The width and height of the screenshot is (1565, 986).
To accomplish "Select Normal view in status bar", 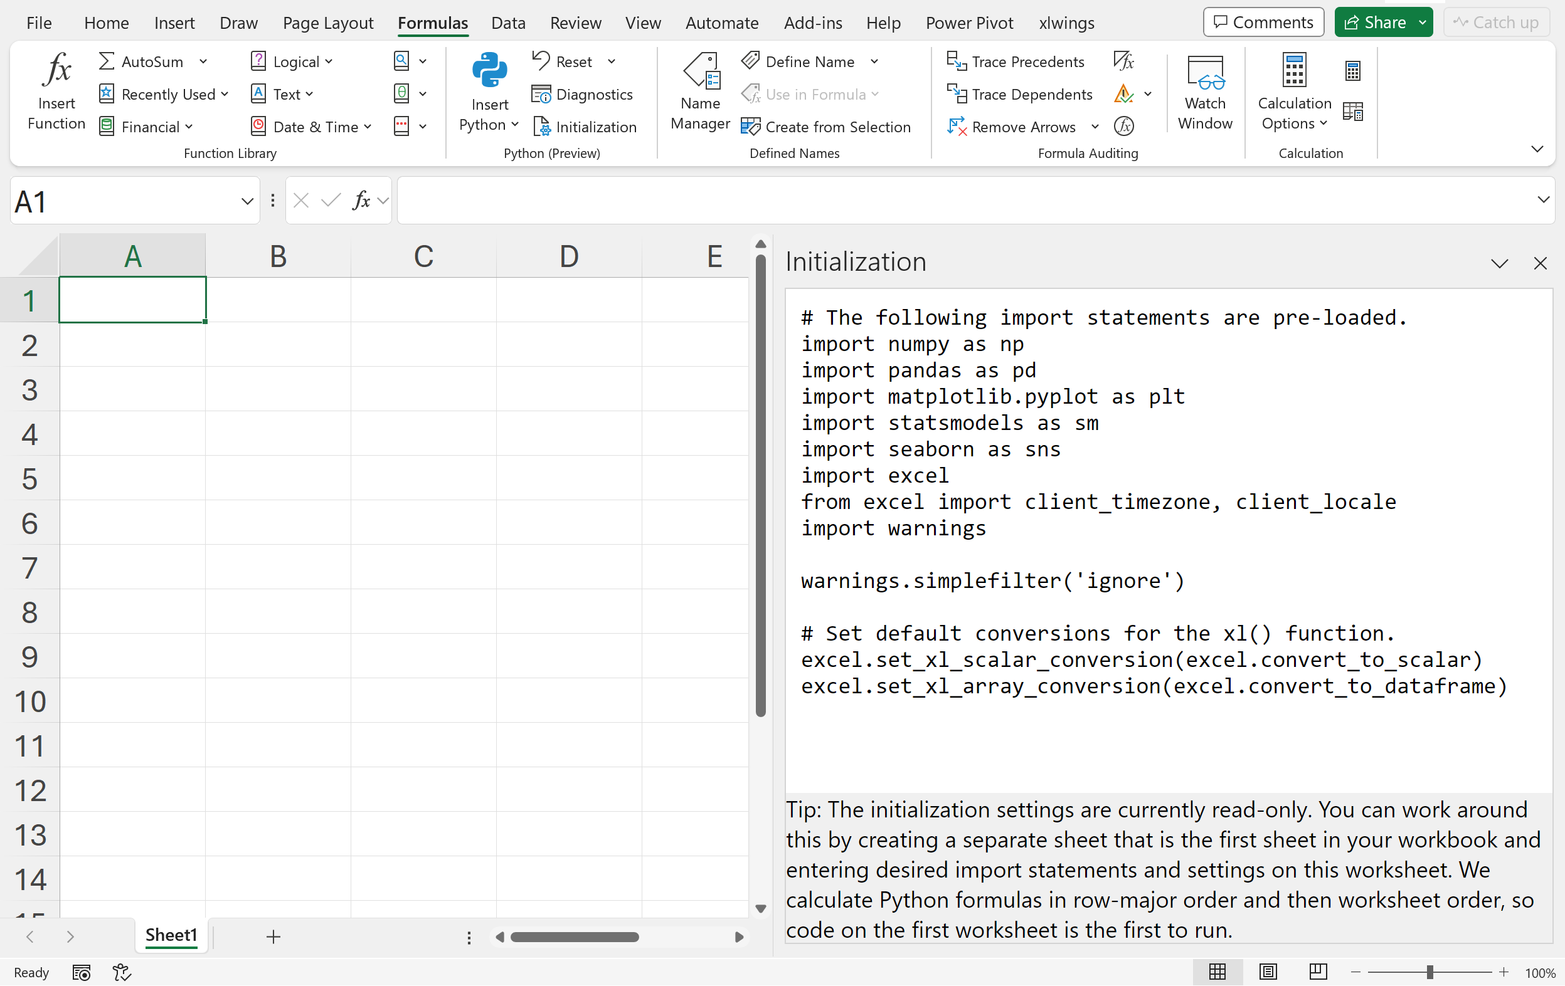I will (1217, 972).
